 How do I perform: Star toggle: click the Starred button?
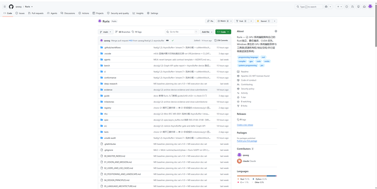pos(263,21)
